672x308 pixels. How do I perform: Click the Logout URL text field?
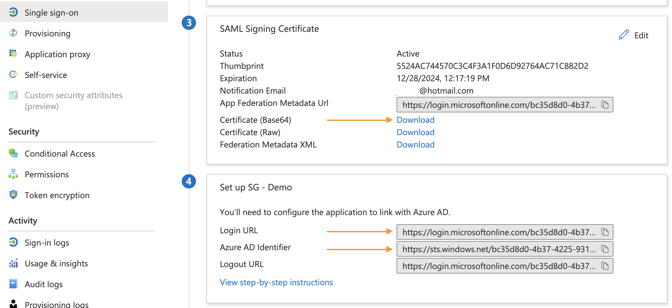point(505,266)
